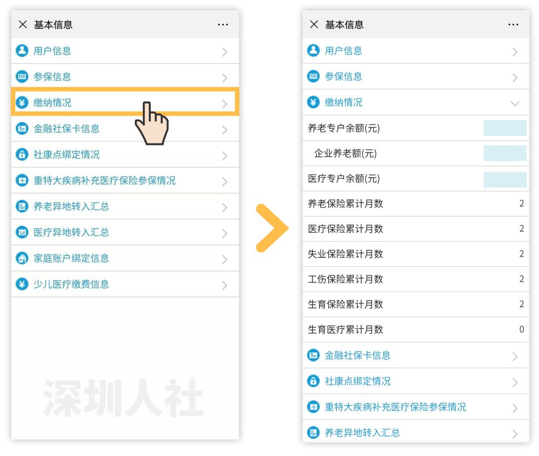Click the 社康点绑定情况 lock icon
The width and height of the screenshot is (539, 456).
tap(22, 155)
